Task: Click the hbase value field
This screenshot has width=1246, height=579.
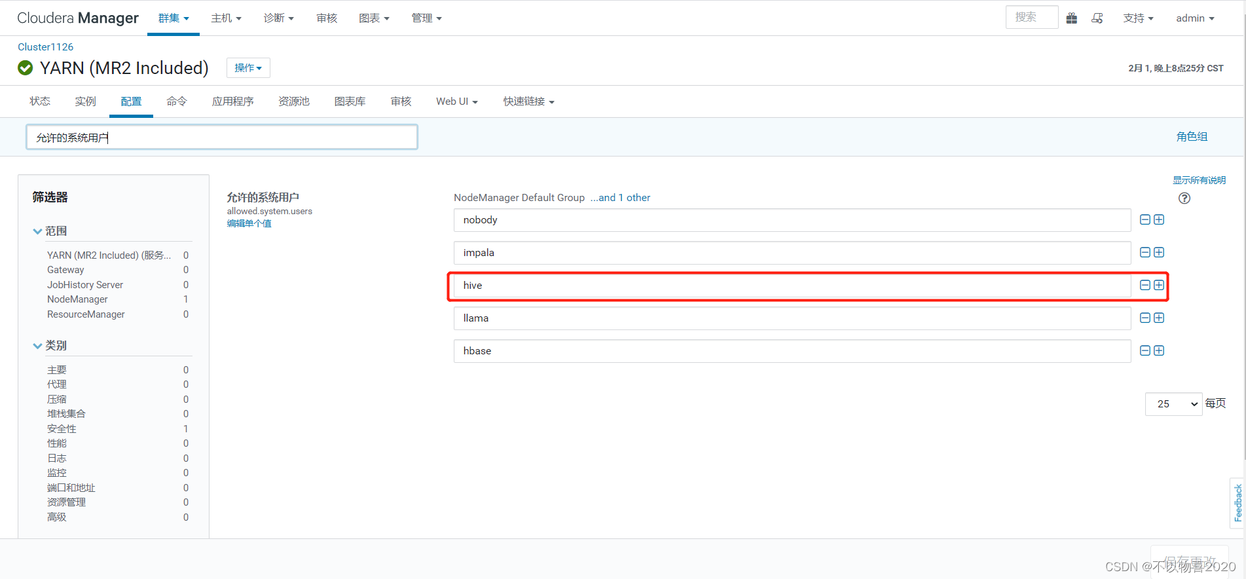Action: click(792, 351)
